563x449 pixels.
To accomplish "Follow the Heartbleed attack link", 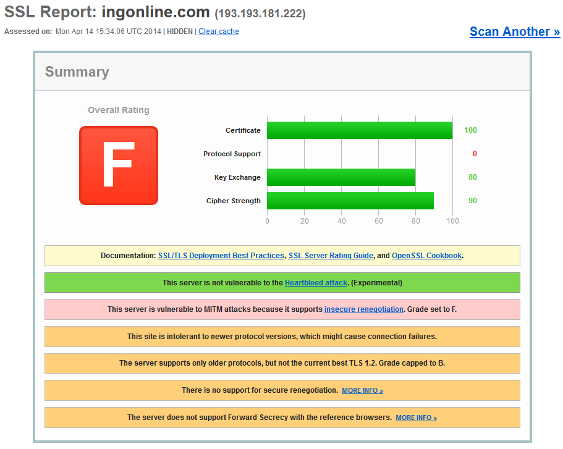I will [x=316, y=283].
